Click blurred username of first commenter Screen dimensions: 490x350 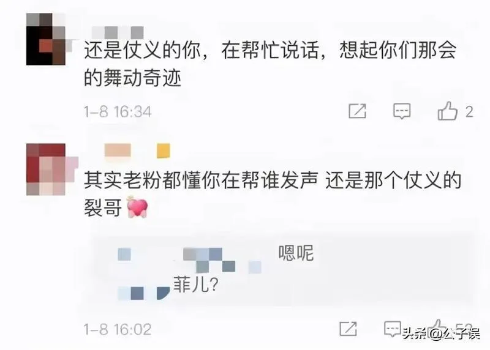[118, 33]
